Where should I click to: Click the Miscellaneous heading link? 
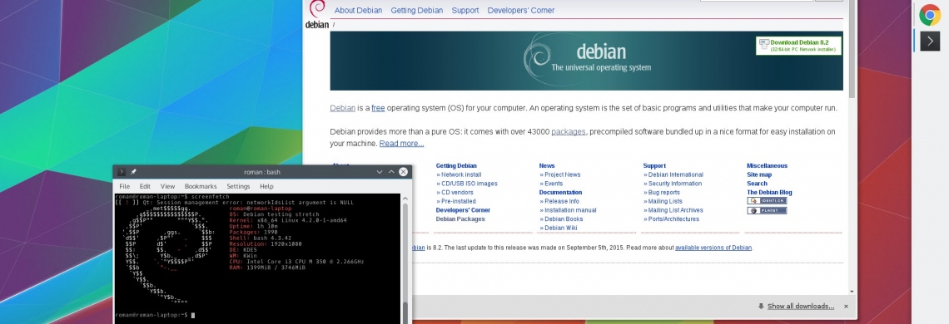tap(767, 165)
